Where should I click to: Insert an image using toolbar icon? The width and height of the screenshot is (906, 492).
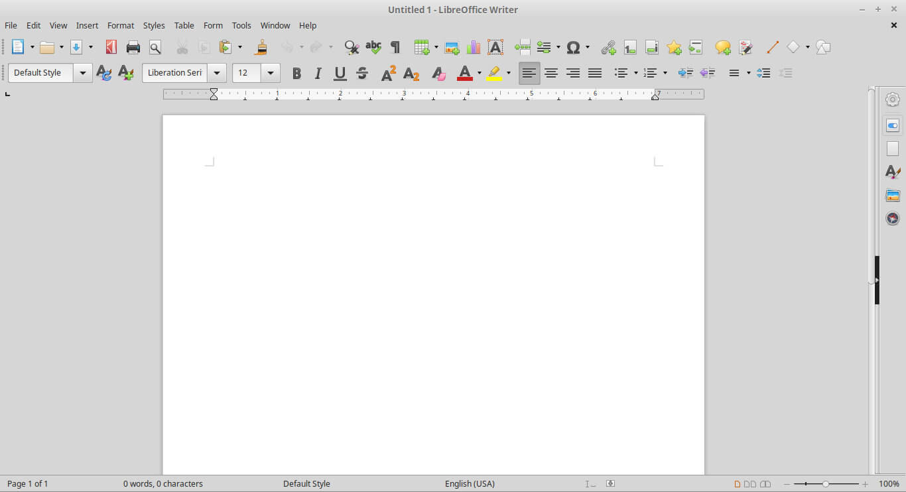click(x=452, y=47)
